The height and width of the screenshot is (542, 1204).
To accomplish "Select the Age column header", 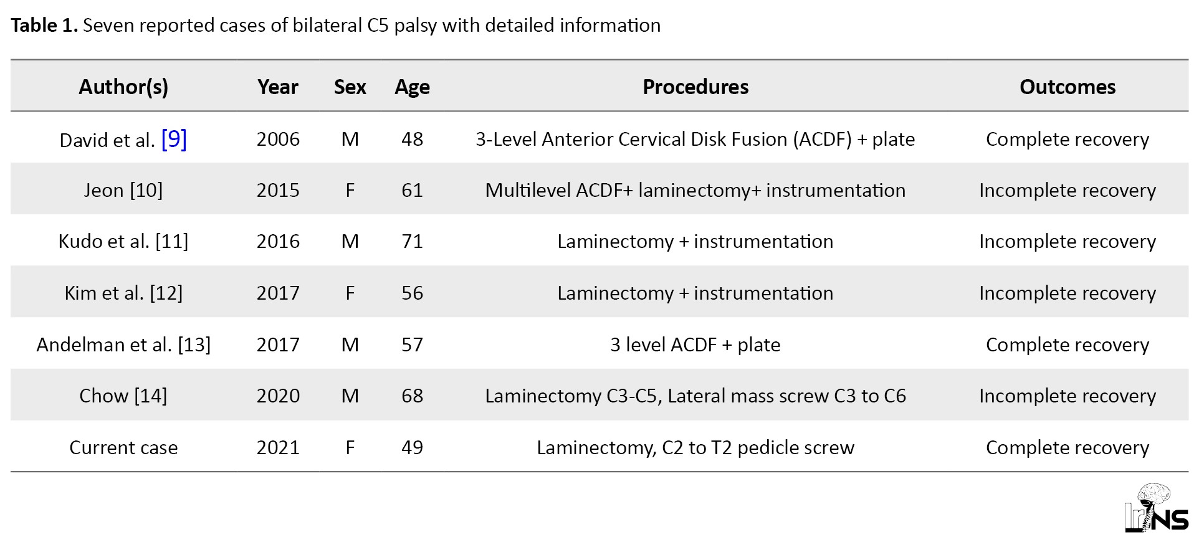I will click(412, 87).
